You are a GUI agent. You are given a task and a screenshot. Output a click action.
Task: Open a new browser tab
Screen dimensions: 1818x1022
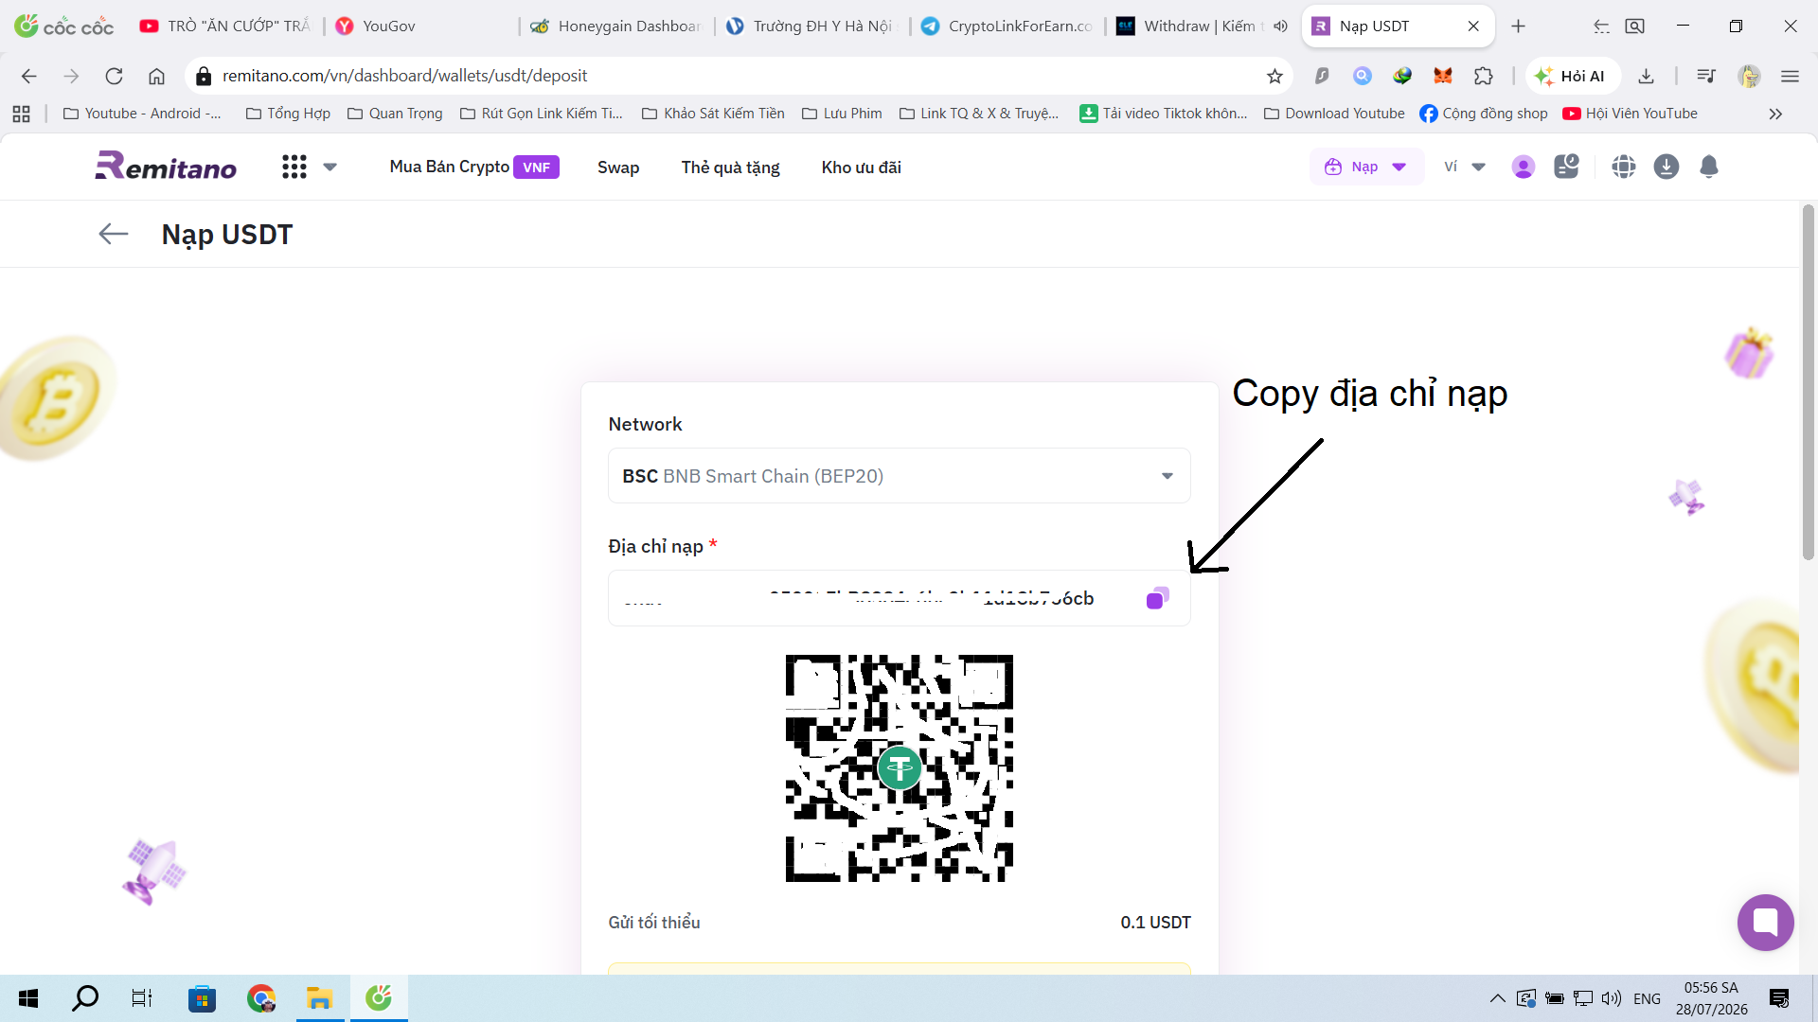[x=1519, y=26]
